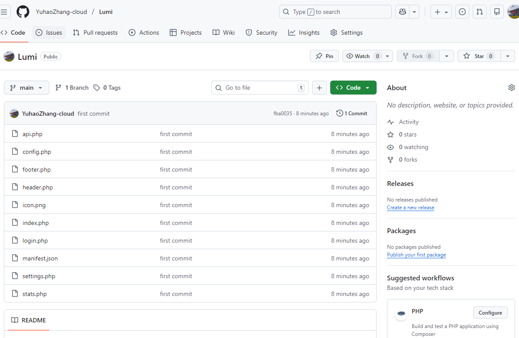Focus the Go to file search field
Viewport: 519px width, 338px height.
point(260,88)
